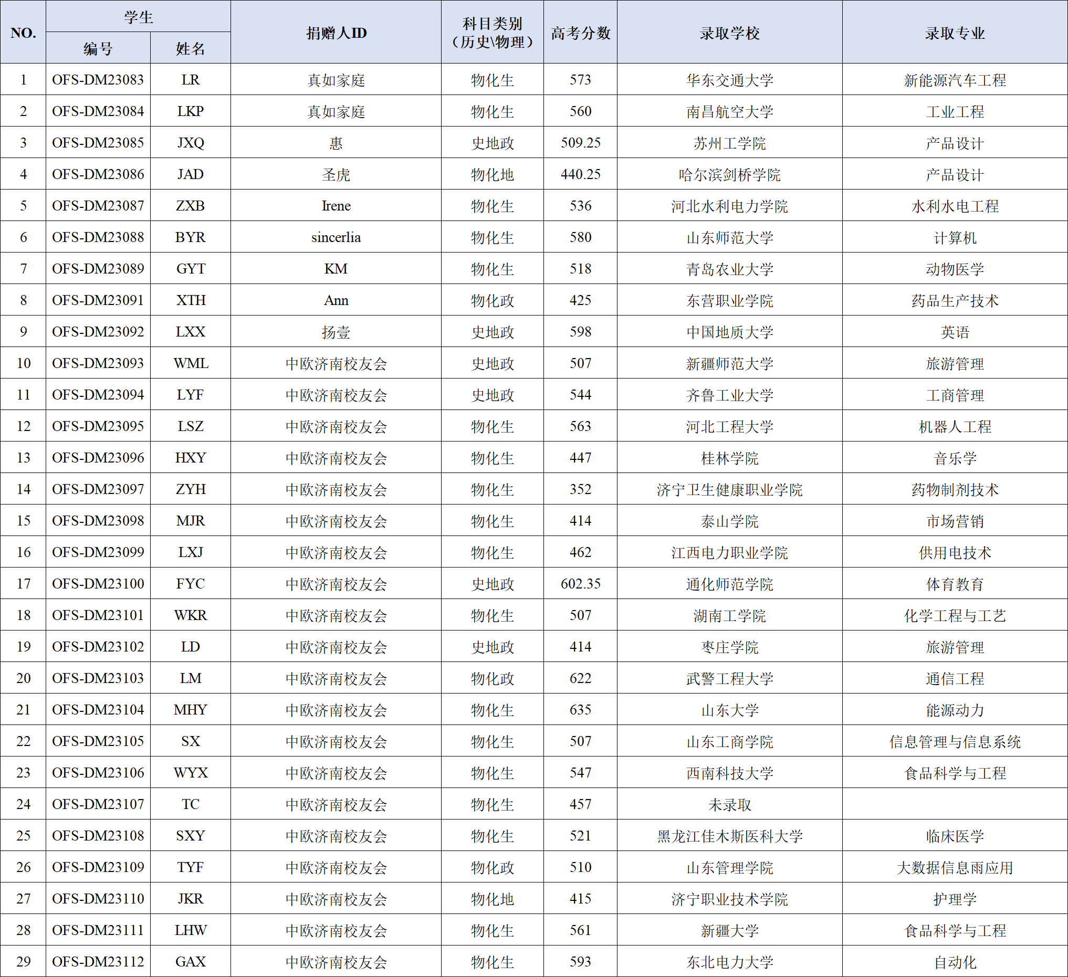
Task: Select the 未录取 cell in row 24
Action: pyautogui.click(x=729, y=804)
